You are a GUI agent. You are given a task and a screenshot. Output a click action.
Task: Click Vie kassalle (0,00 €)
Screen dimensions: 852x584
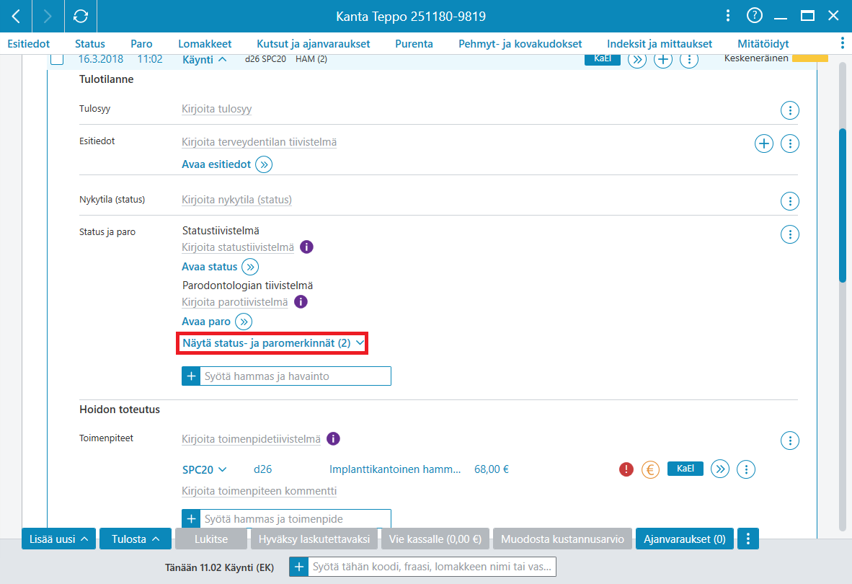pyautogui.click(x=435, y=539)
